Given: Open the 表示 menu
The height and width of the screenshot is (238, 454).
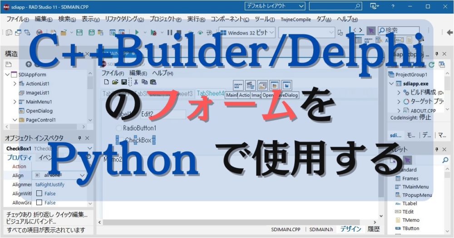Looking at the screenshot, I should coord(90,19).
